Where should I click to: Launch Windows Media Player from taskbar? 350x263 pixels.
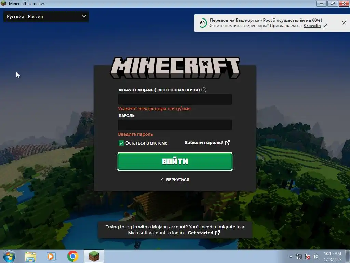tap(51, 256)
